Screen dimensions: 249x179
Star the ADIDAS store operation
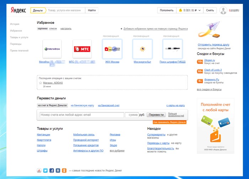click(x=41, y=83)
